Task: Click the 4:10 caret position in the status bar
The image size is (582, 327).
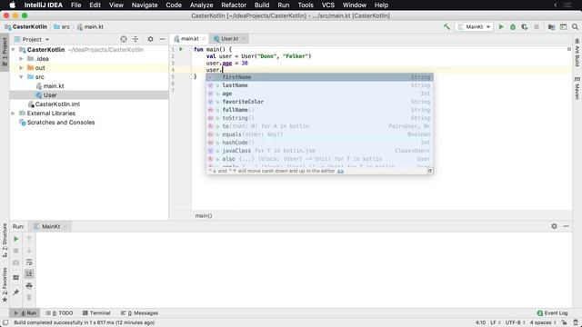Action: coord(480,322)
